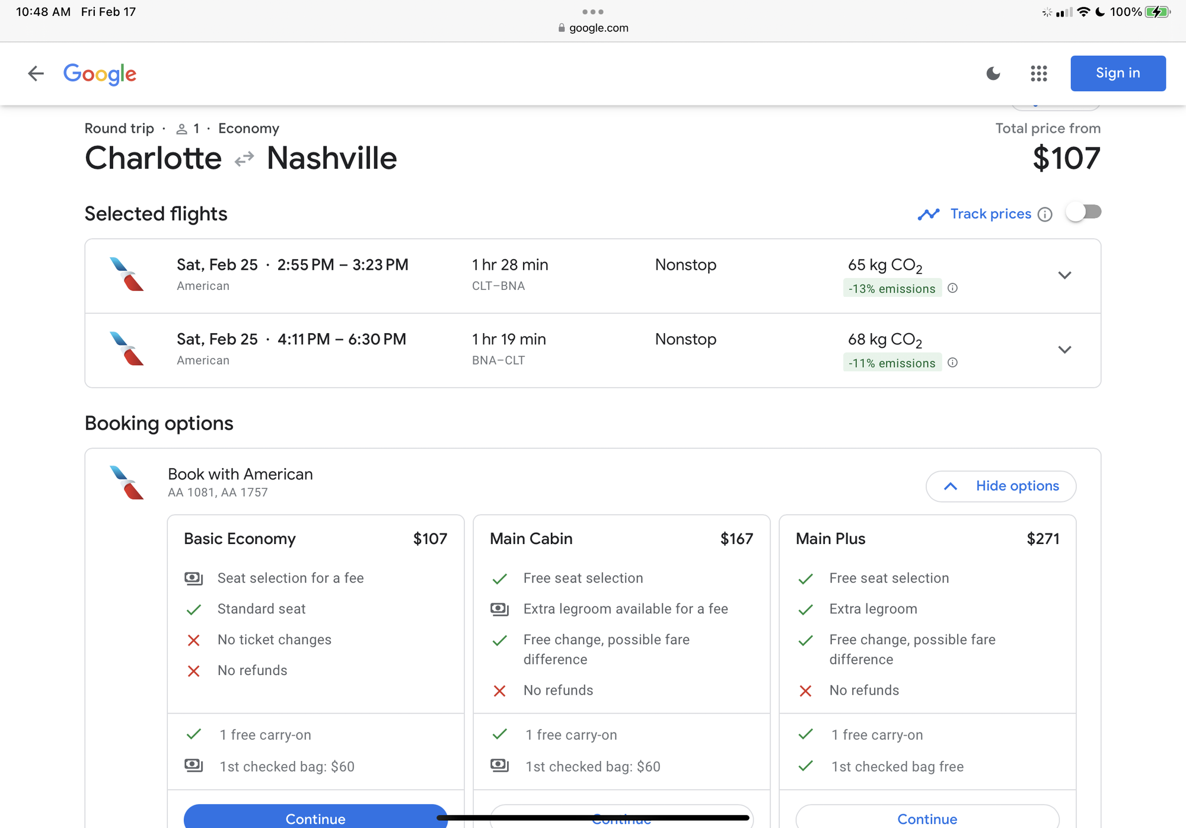
Task: Click American logo in Booking options
Action: click(127, 482)
